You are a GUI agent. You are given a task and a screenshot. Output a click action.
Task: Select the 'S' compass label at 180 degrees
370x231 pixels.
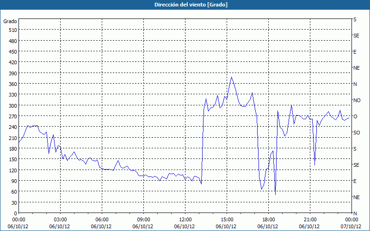pos(355,149)
